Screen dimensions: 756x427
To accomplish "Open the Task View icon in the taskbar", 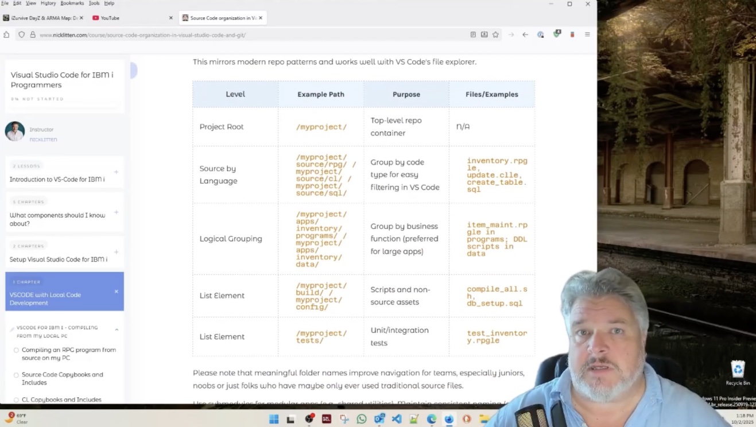I will 291,419.
